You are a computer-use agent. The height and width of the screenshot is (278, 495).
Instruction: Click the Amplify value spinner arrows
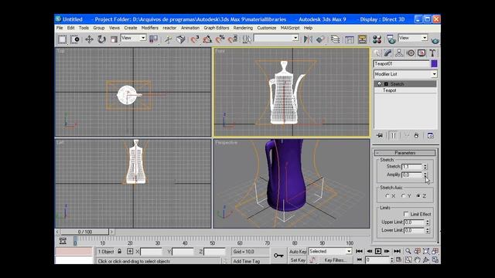(x=425, y=175)
